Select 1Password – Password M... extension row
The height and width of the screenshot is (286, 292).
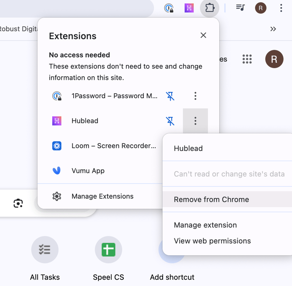(x=114, y=96)
